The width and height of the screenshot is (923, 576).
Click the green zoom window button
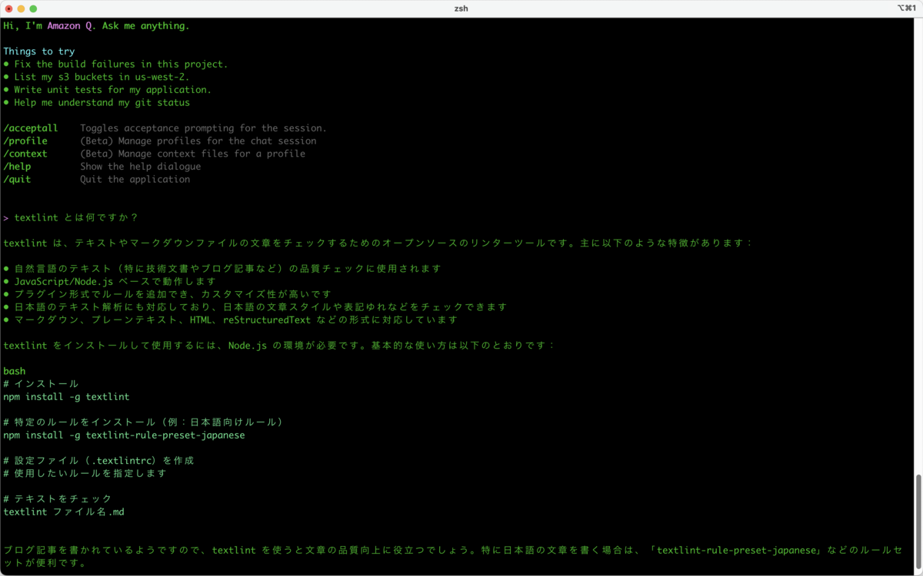click(33, 8)
